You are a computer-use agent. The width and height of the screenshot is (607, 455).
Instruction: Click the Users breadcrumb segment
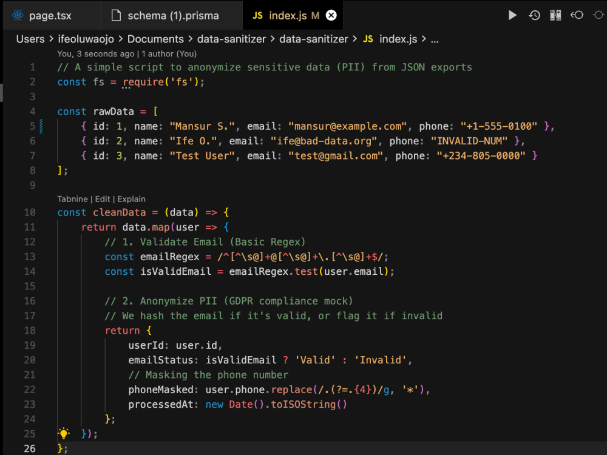coord(30,39)
